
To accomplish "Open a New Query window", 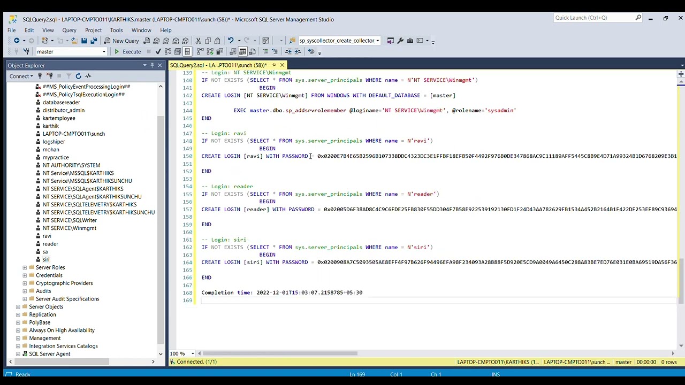I will click(121, 41).
